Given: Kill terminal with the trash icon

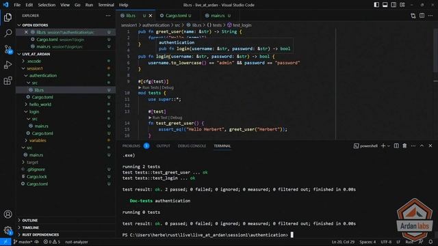Looking at the screenshot, I should 404,146.
